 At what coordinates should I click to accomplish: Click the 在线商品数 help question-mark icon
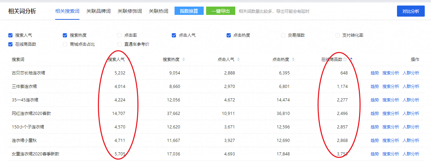pos(345,60)
